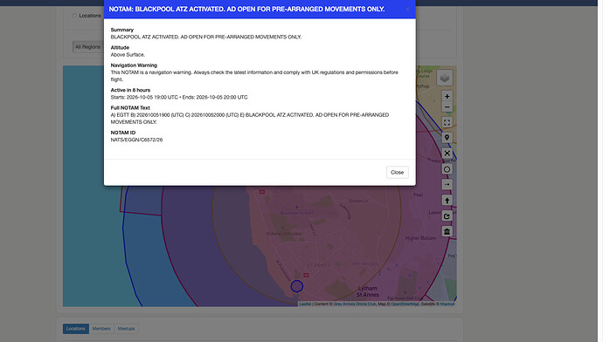The width and height of the screenshot is (603, 342).
Task: Switch to the Members tab
Action: pyautogui.click(x=101, y=329)
